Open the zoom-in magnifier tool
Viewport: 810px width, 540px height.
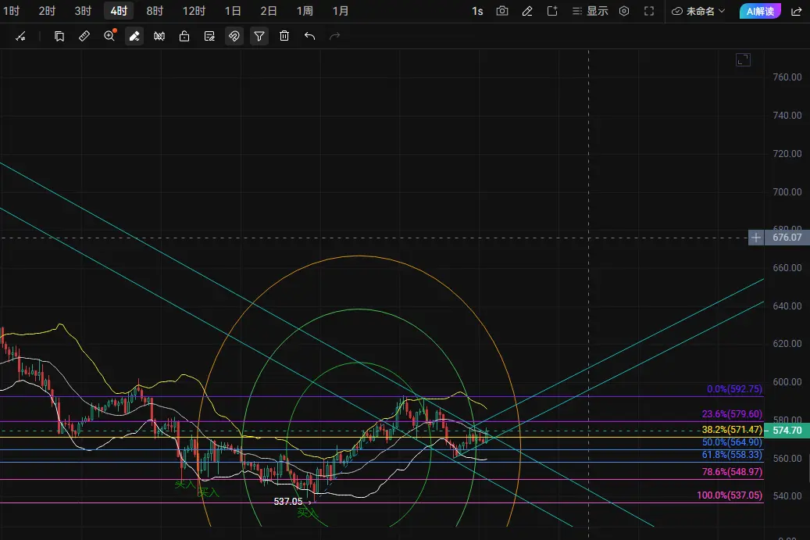coord(109,36)
